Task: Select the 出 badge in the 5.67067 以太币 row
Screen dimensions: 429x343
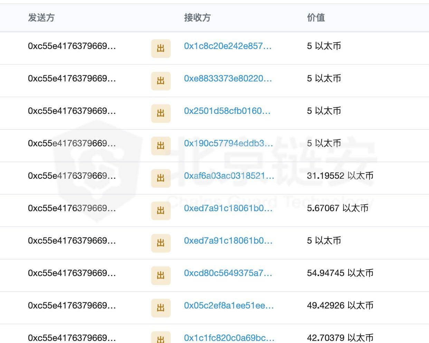Action: pos(161,210)
